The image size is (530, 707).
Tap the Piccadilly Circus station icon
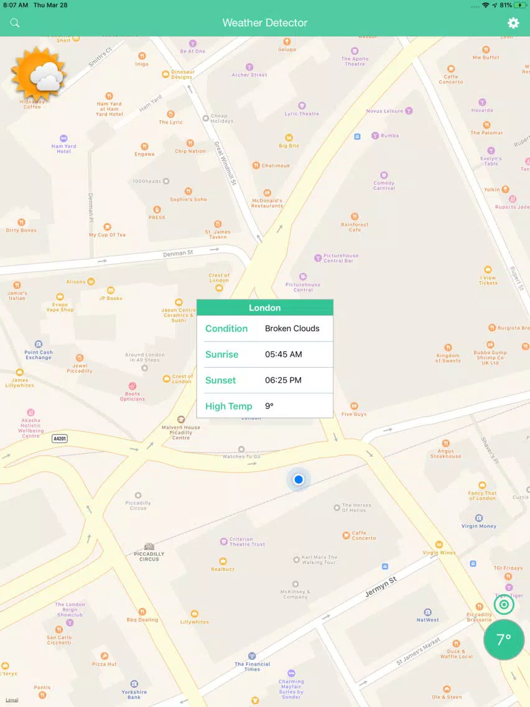click(149, 546)
